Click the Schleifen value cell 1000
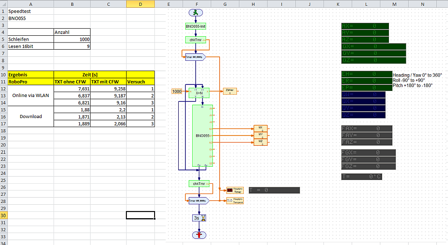The height and width of the screenshot is (245, 448). (72, 39)
